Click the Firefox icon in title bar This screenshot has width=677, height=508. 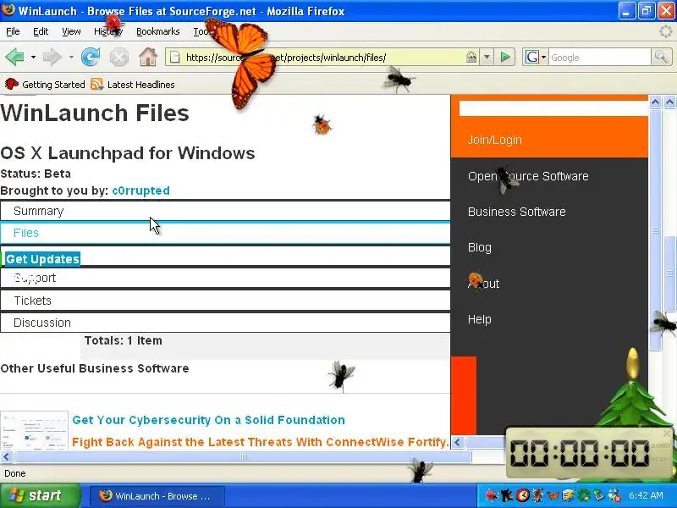point(8,9)
